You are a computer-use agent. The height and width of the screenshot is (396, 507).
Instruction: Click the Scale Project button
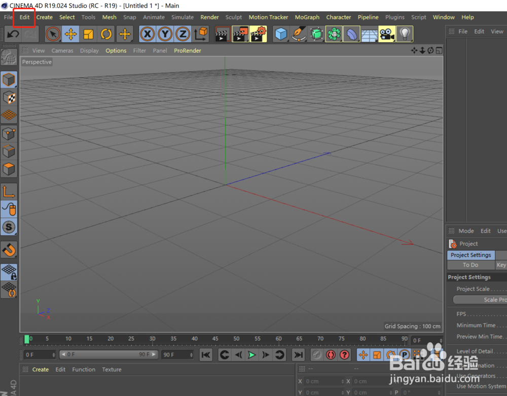coord(480,300)
